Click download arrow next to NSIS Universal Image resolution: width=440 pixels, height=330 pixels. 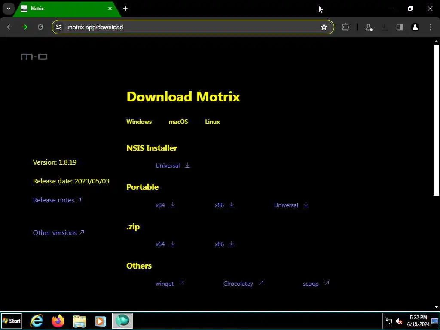point(187,165)
